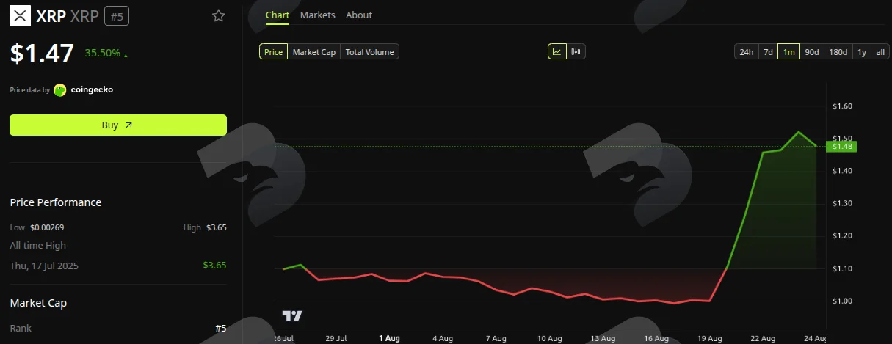
Task: Click the Buy button
Action: click(x=118, y=125)
